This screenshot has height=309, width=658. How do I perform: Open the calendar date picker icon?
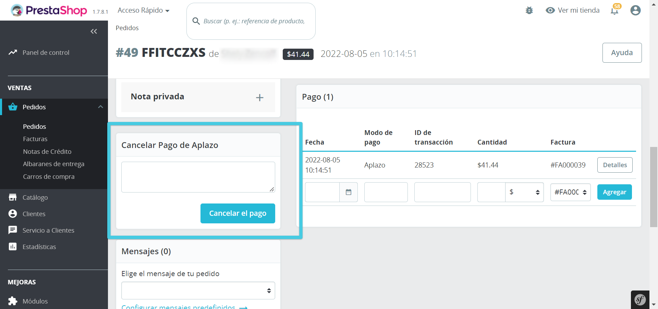[349, 192]
